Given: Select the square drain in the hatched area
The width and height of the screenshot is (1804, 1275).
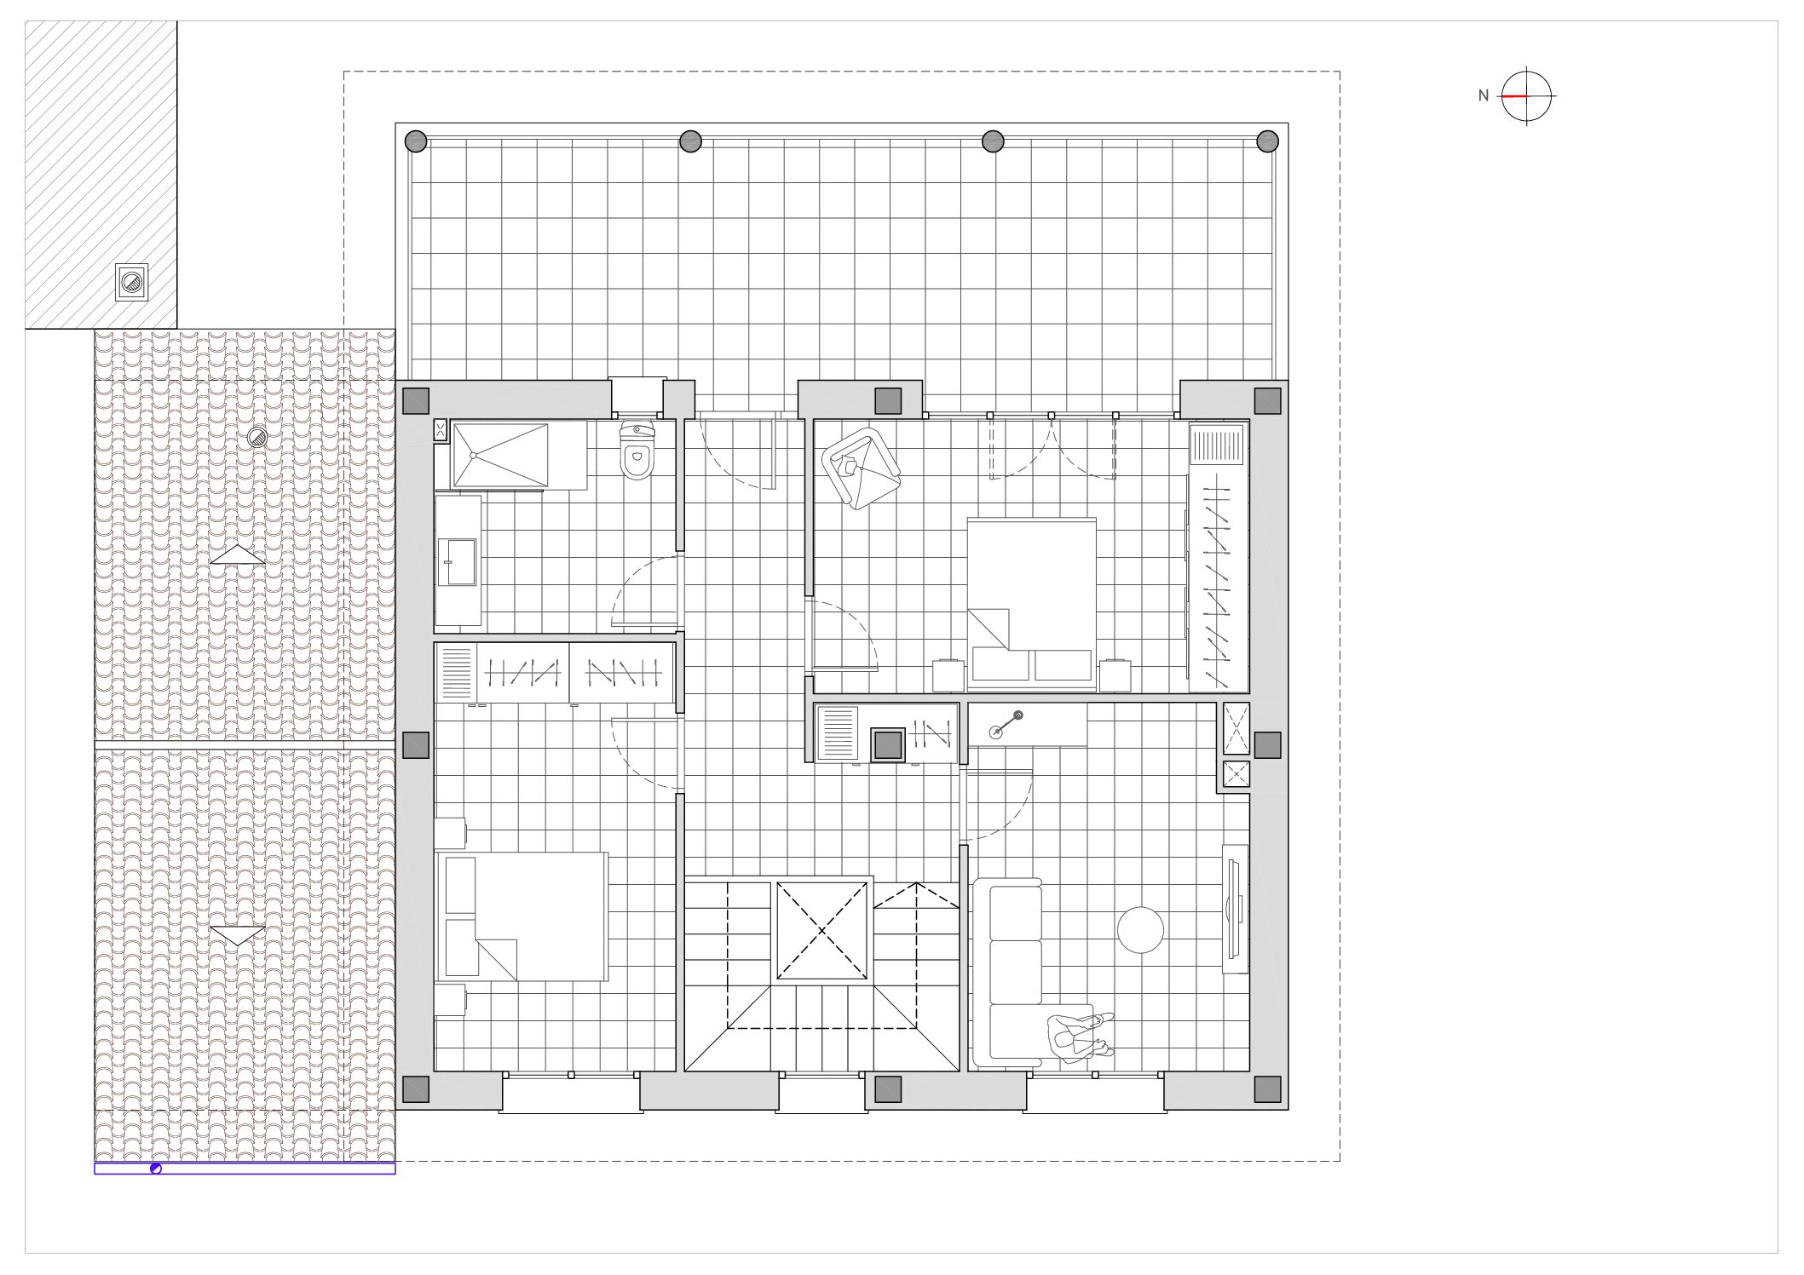Looking at the screenshot, I should (132, 282).
